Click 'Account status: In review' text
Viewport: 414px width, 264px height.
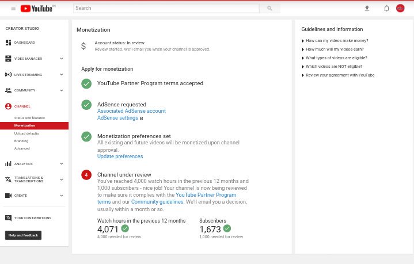[120, 43]
